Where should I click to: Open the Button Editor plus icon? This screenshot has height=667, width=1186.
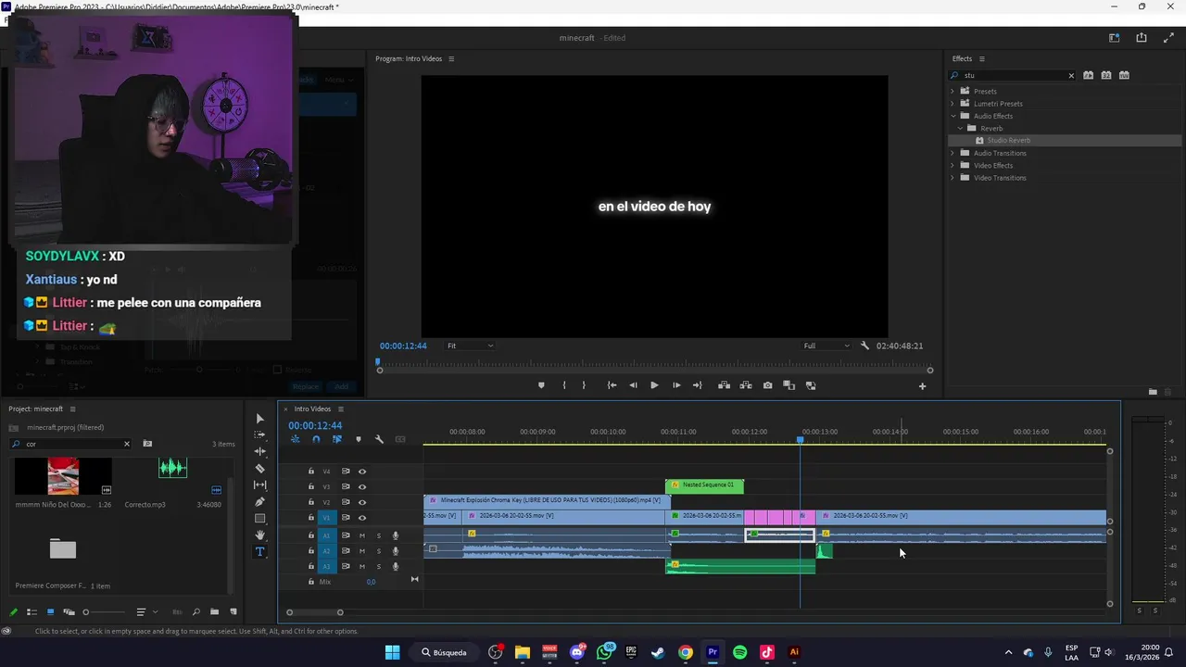click(922, 386)
